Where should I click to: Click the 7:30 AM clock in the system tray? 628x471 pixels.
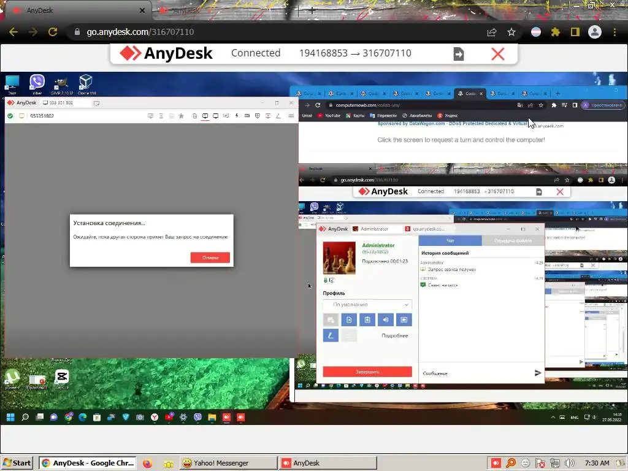(x=597, y=464)
